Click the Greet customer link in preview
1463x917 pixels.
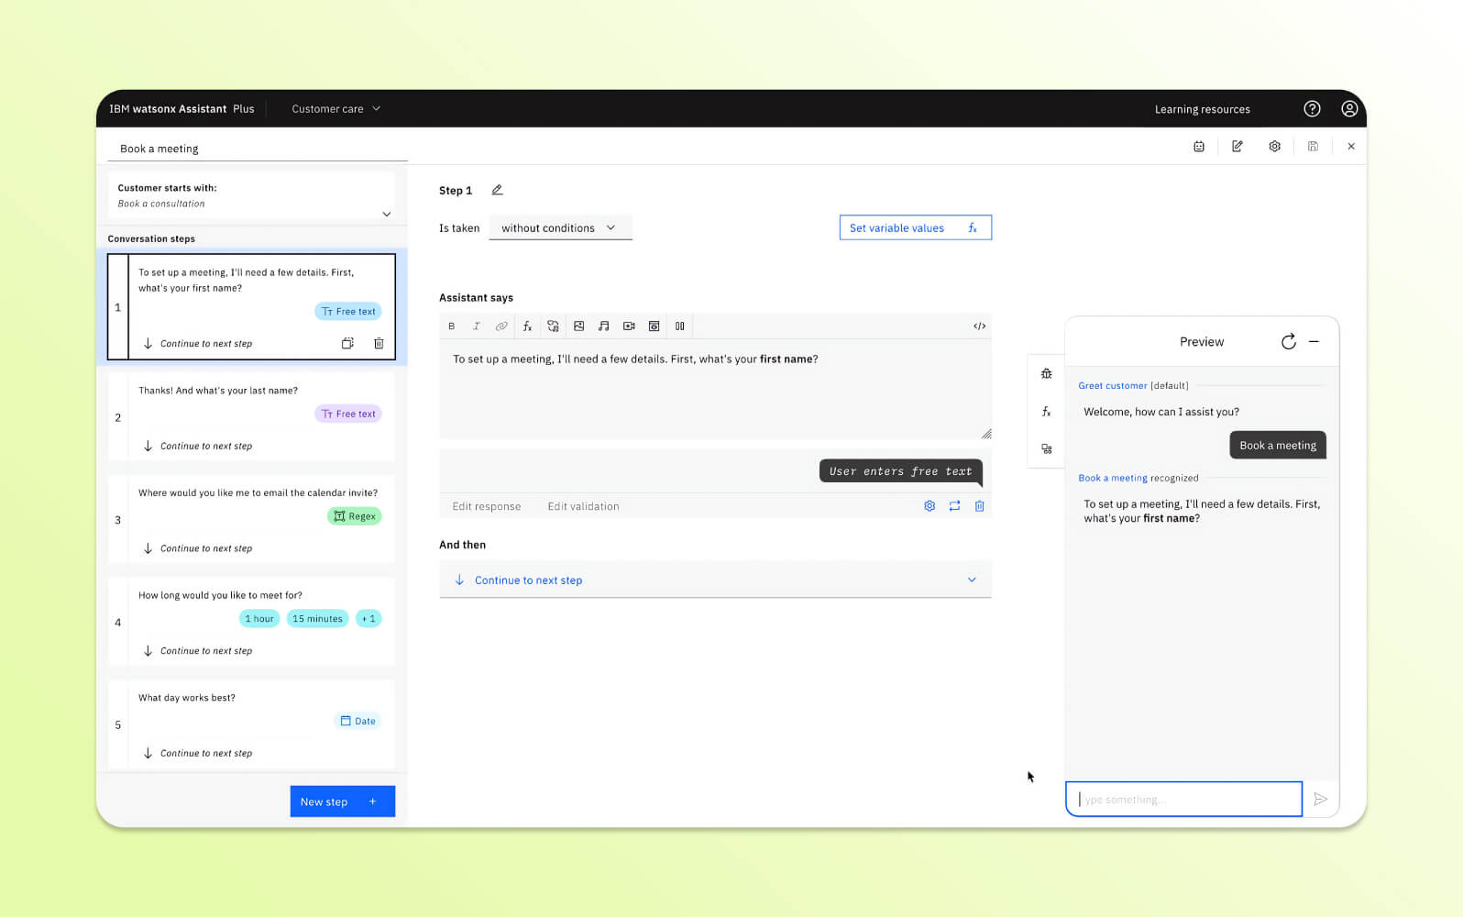tap(1112, 385)
